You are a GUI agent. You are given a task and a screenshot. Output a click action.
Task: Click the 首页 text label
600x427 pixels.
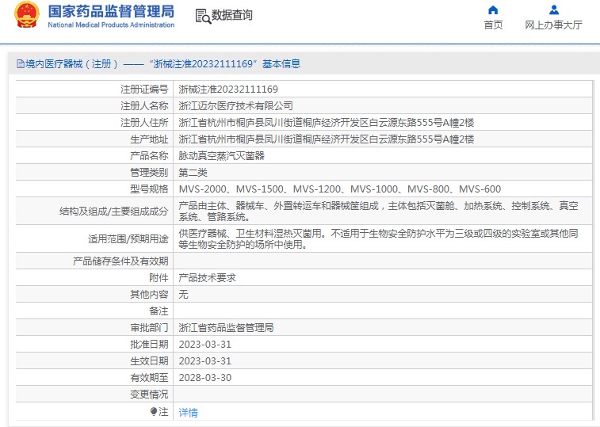click(493, 25)
